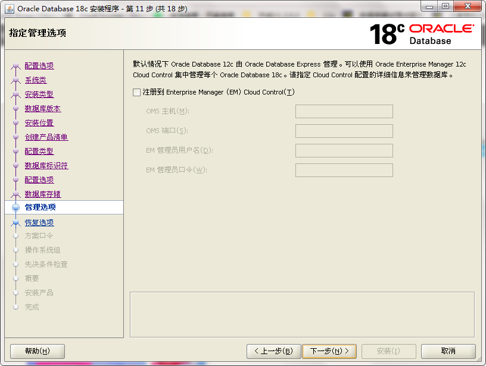Open 帮助 (Help) button
The height and width of the screenshot is (366, 486).
coord(38,351)
